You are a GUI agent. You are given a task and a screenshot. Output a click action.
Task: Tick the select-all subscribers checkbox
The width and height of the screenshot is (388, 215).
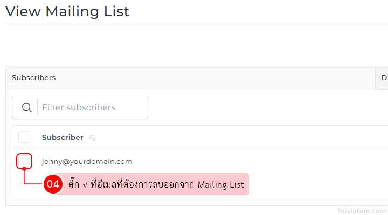click(x=24, y=137)
